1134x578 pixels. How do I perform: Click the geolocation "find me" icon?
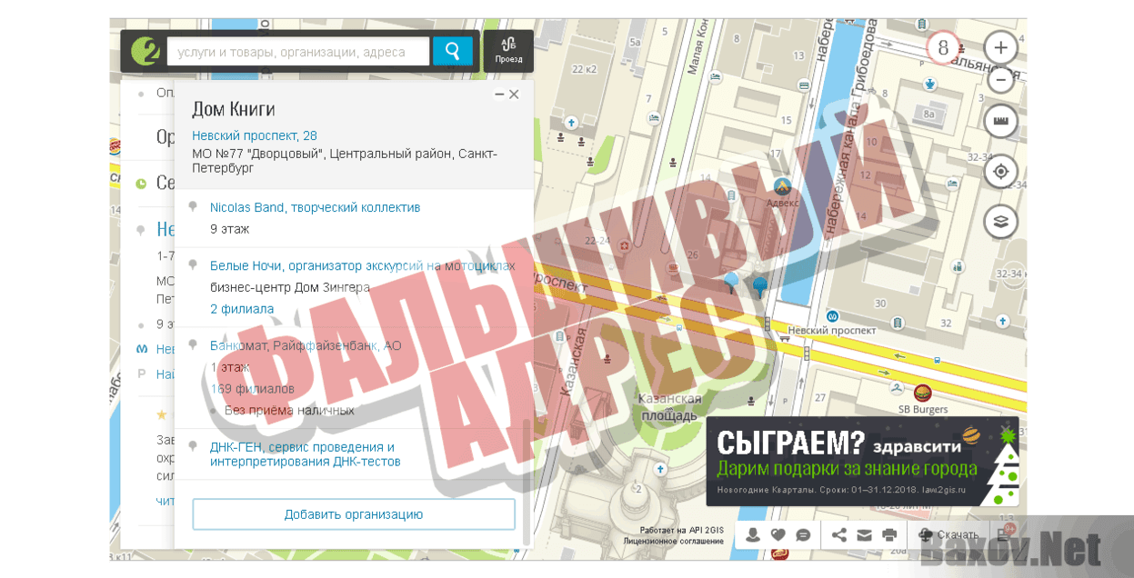coord(1000,172)
